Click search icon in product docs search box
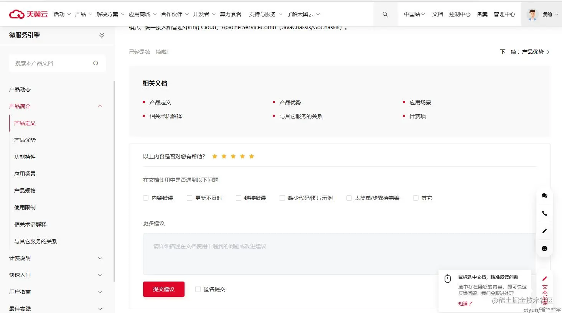 [x=96, y=63]
